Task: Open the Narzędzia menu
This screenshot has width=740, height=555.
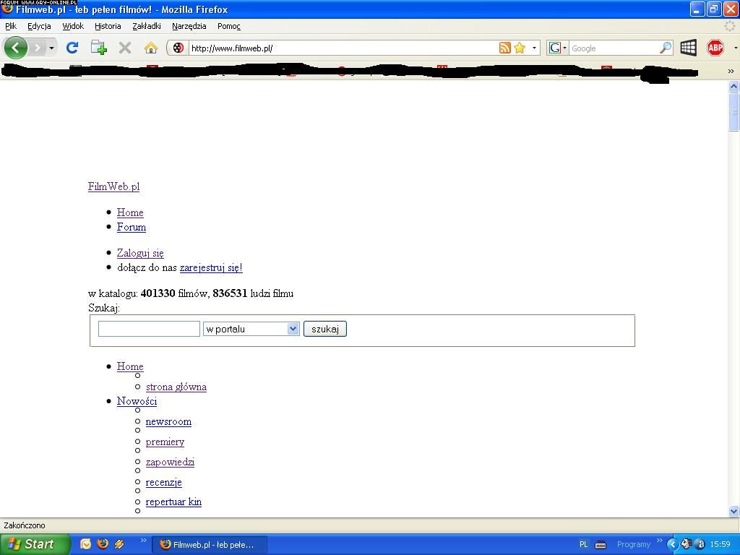Action: point(189,26)
